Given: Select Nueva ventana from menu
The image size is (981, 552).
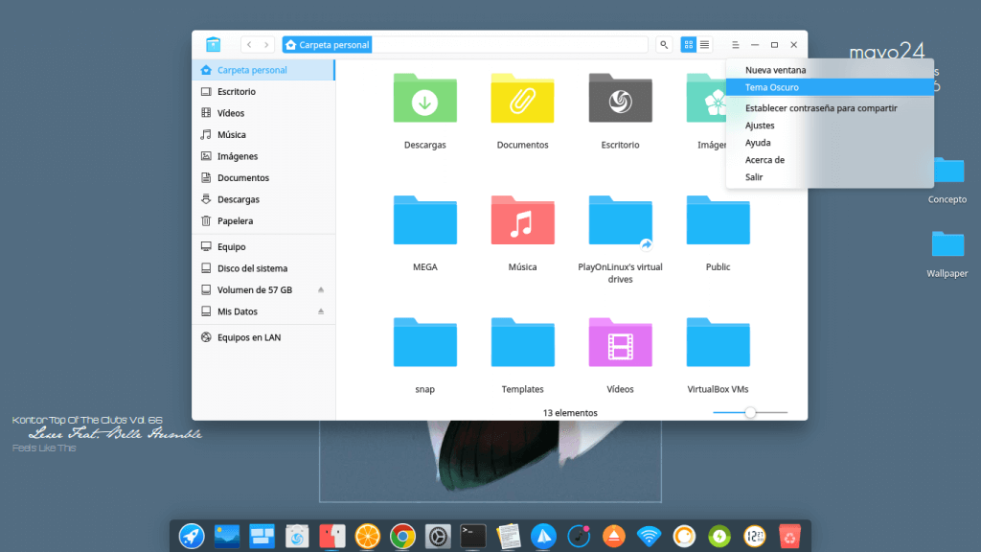Looking at the screenshot, I should 775,70.
